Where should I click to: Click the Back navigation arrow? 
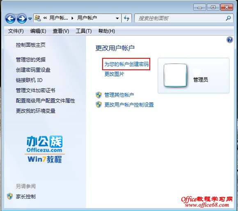(x=10, y=18)
